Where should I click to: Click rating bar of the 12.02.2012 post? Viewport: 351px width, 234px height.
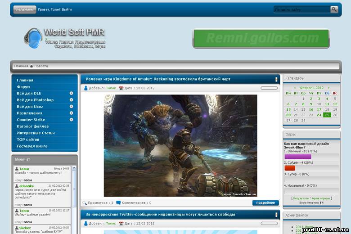coord(269,224)
